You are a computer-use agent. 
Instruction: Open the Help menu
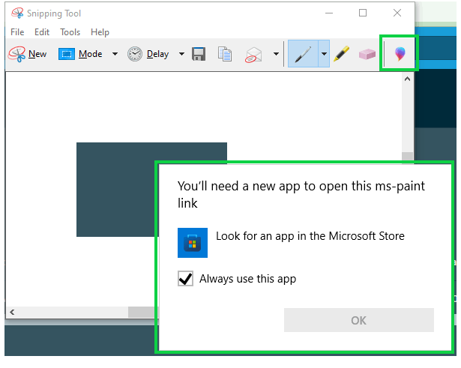click(x=100, y=31)
